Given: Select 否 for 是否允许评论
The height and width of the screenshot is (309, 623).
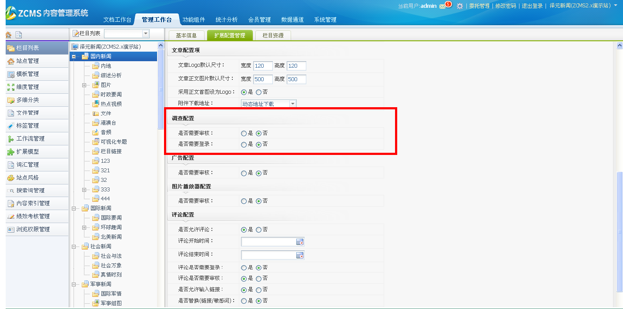Looking at the screenshot, I should coord(259,230).
